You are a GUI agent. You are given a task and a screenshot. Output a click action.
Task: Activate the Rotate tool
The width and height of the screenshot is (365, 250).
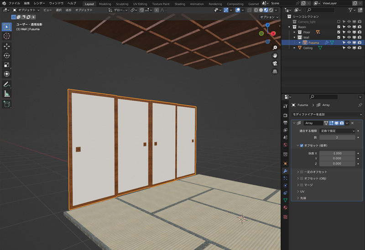point(7,56)
